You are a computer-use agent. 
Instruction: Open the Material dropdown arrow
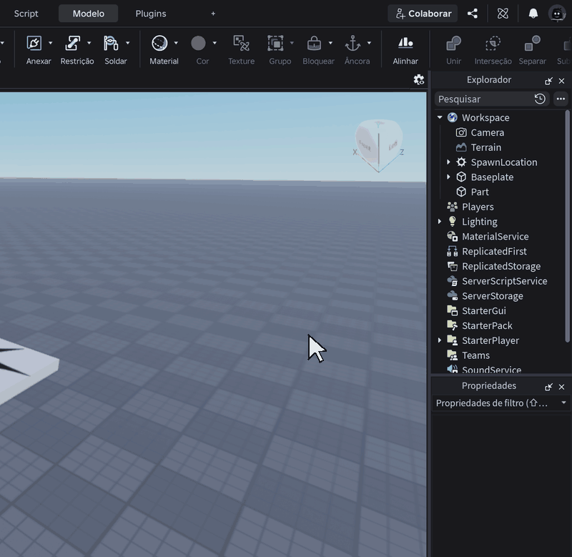pyautogui.click(x=176, y=43)
